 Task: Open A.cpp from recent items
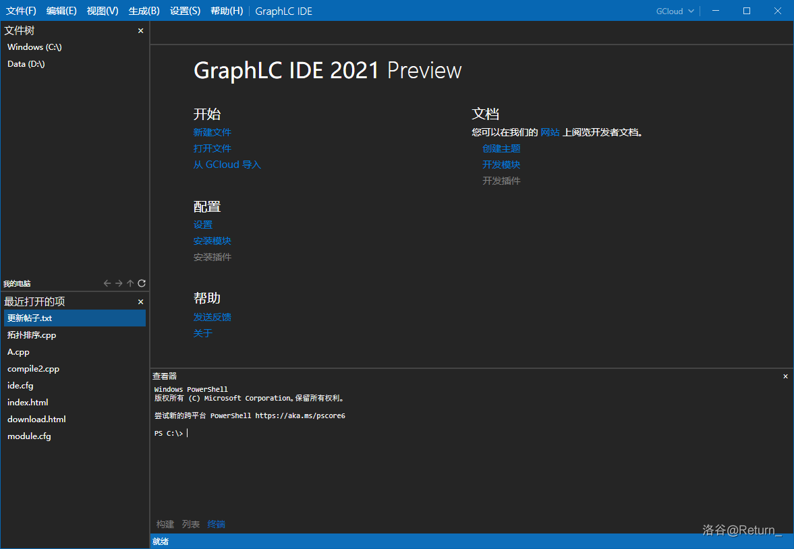(75, 352)
